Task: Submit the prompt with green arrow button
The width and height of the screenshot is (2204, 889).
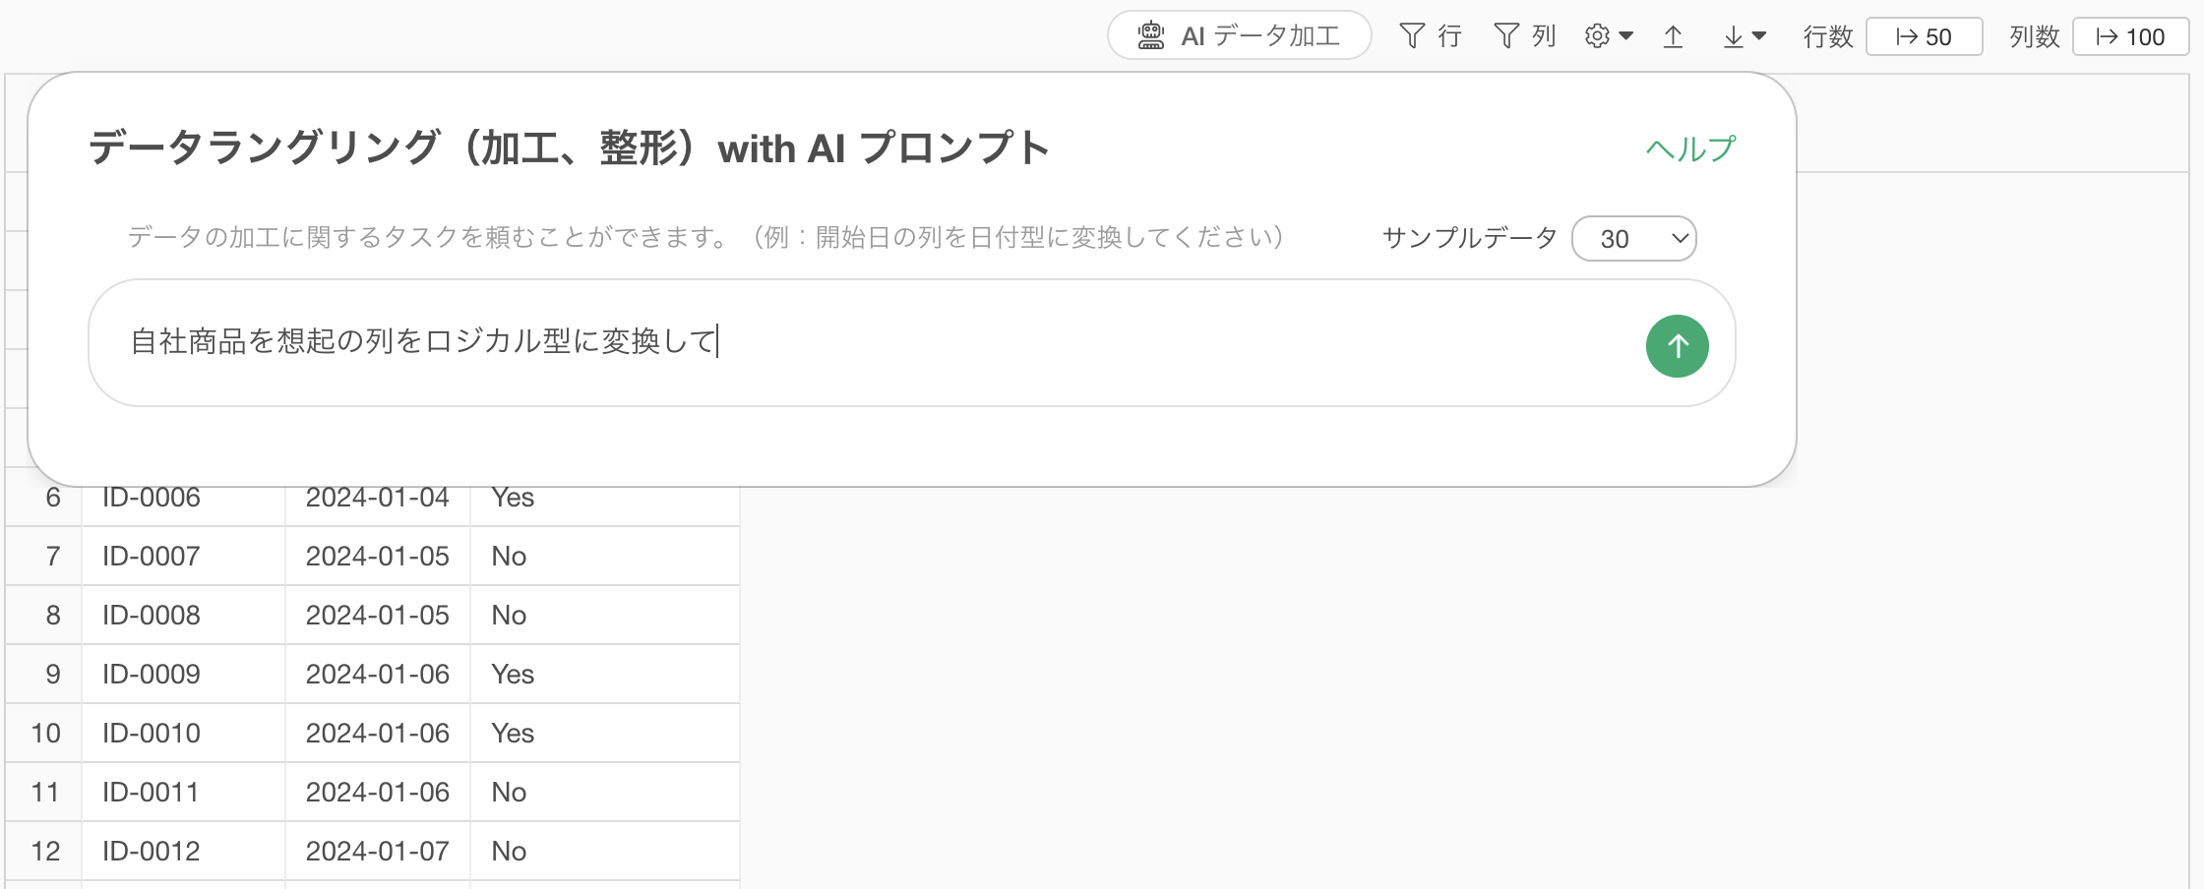Action: point(1677,345)
